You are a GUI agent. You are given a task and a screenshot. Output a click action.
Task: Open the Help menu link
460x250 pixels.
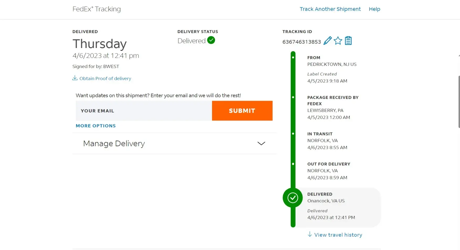(x=374, y=9)
